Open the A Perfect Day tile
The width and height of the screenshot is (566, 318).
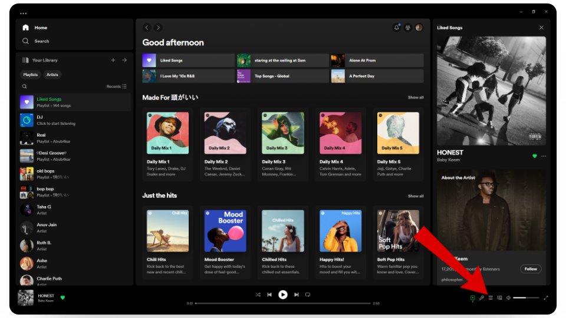pyautogui.click(x=377, y=76)
